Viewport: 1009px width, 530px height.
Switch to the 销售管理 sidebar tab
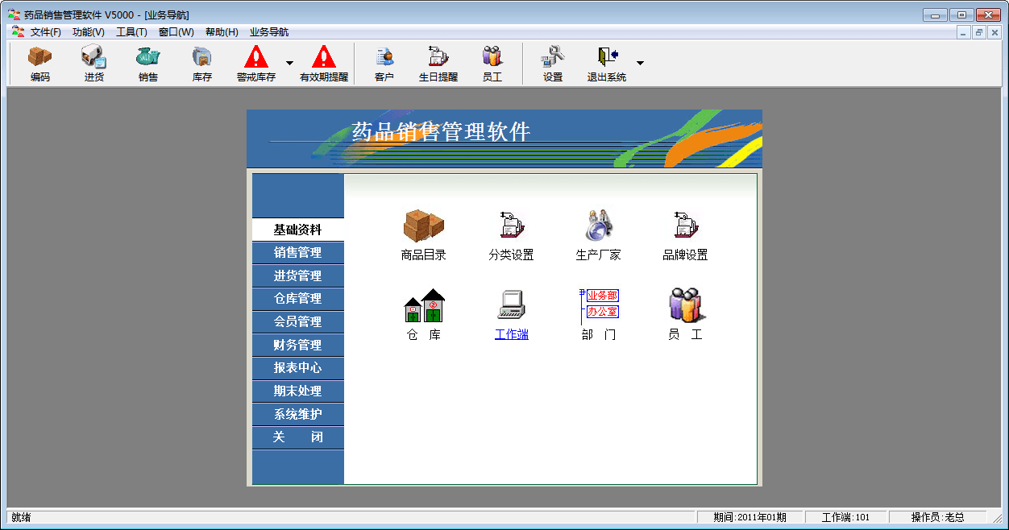(x=298, y=253)
